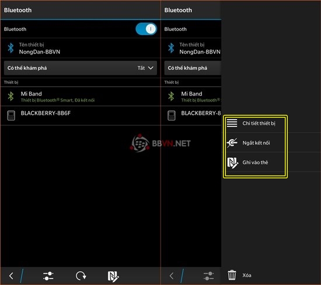The height and width of the screenshot is (285, 321).
Task: Select BLACKBERRY-8B6F device in left list
Action: [81, 115]
